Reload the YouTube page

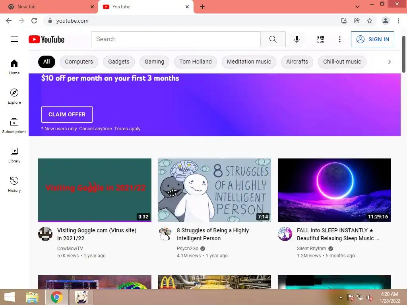(x=34, y=21)
